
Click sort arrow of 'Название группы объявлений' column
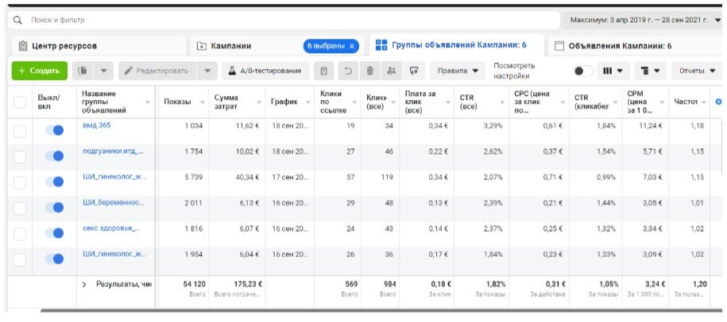click(148, 102)
